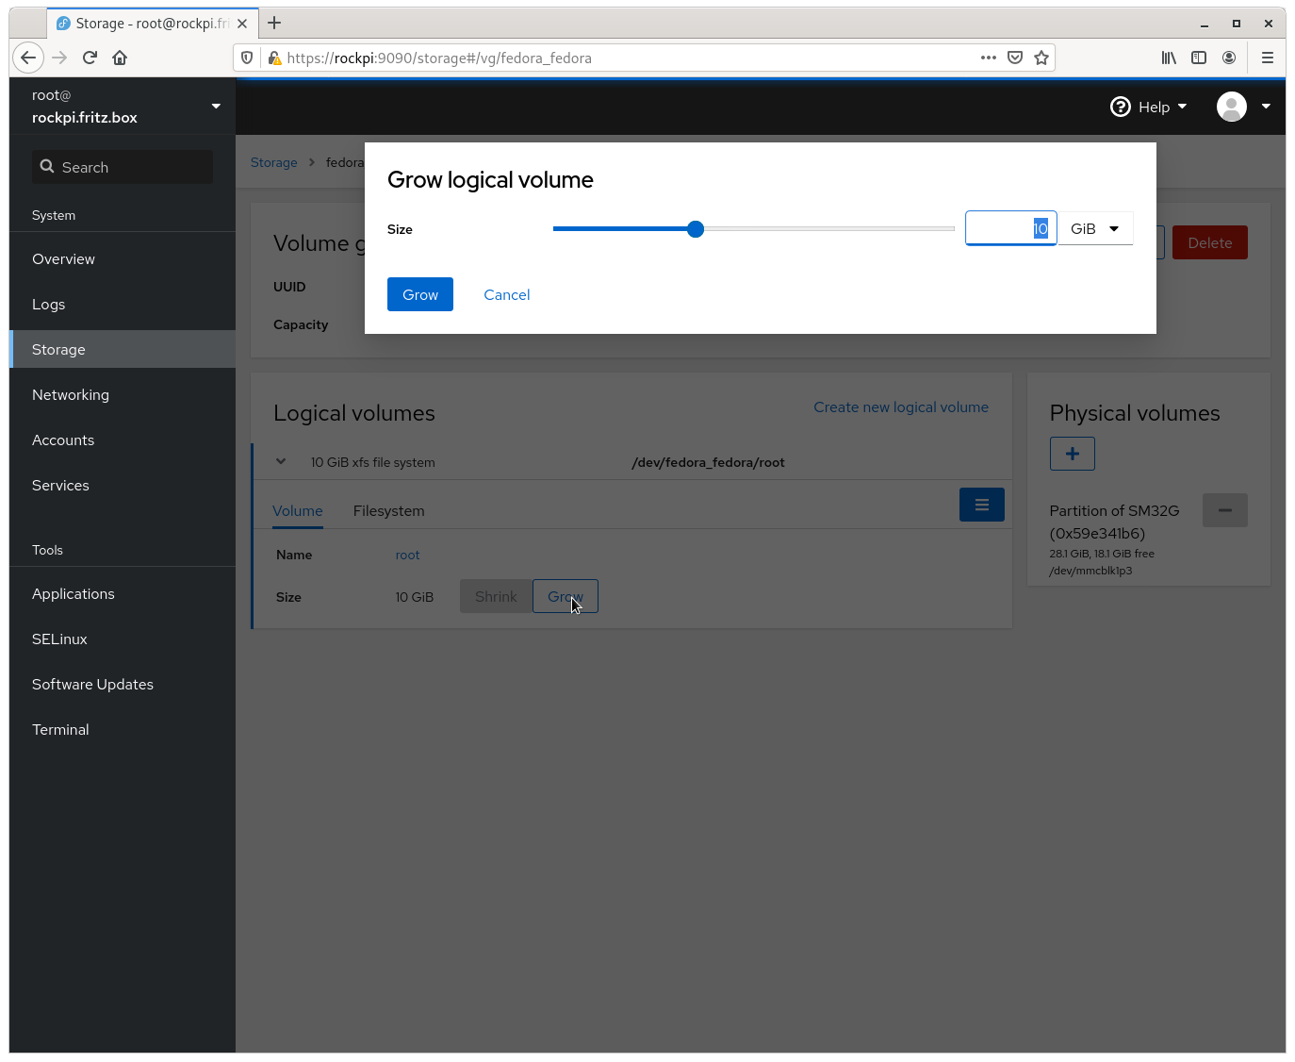Click the unfilled part of size slider
The height and width of the screenshot is (1062, 1295).
coord(829,229)
